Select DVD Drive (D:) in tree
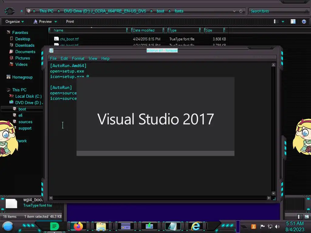 (28, 103)
